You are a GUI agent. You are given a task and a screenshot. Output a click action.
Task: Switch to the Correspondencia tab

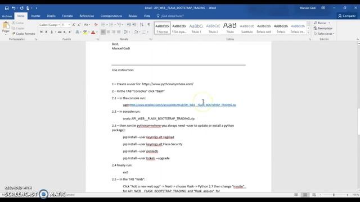pyautogui.click(x=111, y=16)
